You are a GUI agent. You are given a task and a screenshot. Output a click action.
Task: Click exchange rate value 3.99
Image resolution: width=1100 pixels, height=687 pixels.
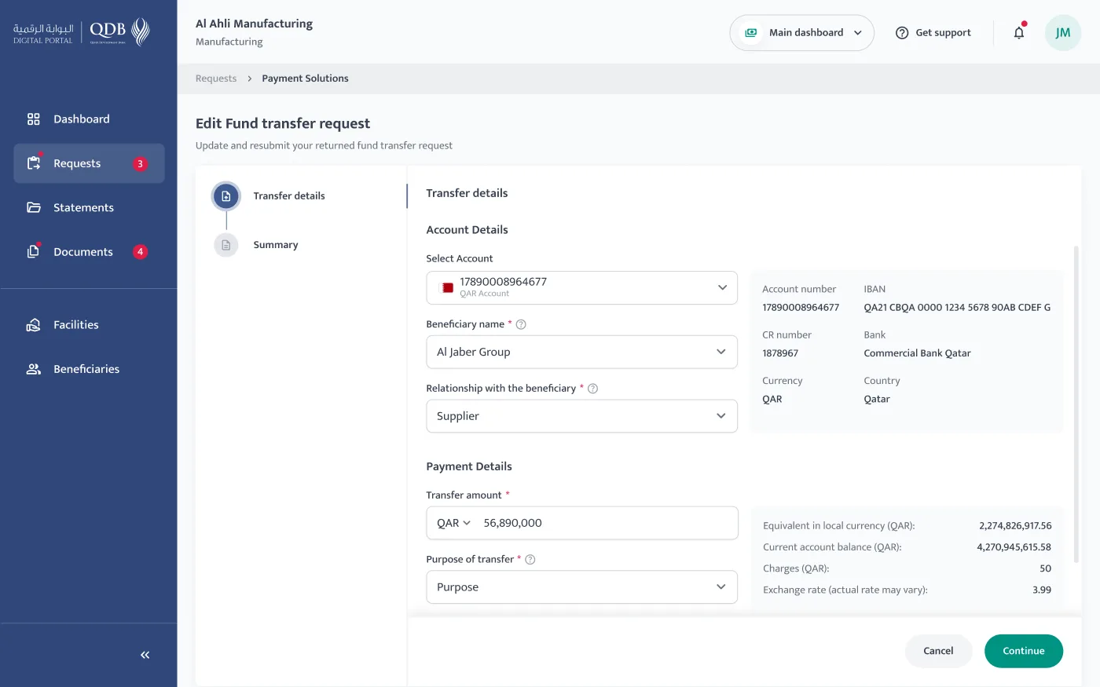pyautogui.click(x=1042, y=590)
